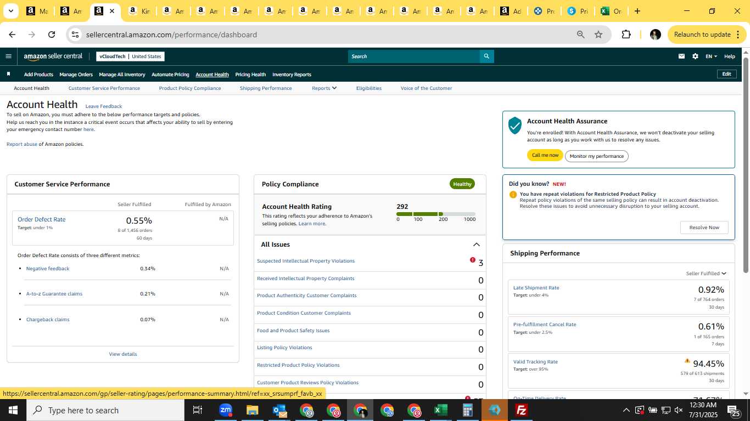The height and width of the screenshot is (421, 750).
Task: Click the amazon seller central logo
Action: pyautogui.click(x=53, y=56)
